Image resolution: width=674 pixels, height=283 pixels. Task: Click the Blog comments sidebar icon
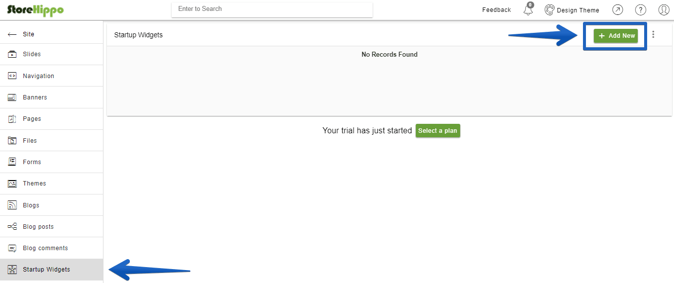click(x=12, y=248)
